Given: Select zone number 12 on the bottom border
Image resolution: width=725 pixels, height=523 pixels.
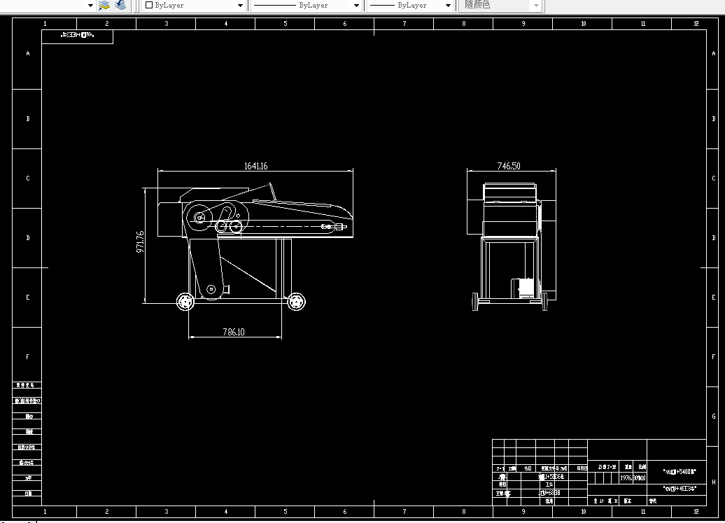Looking at the screenshot, I should pos(696,511).
